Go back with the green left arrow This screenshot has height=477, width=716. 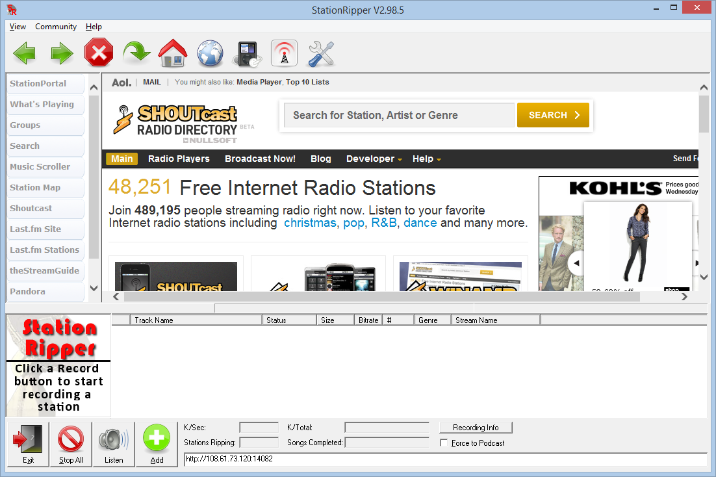(x=24, y=53)
